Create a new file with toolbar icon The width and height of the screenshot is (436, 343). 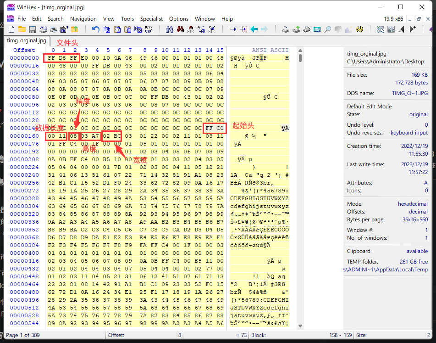11,29
